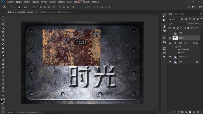Collapse the 时光 layer effects arrow
The width and height of the screenshot is (203, 114).
tap(200, 43)
